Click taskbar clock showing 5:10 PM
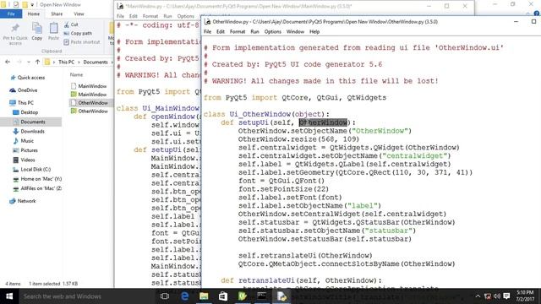541x304 pixels. (525, 296)
